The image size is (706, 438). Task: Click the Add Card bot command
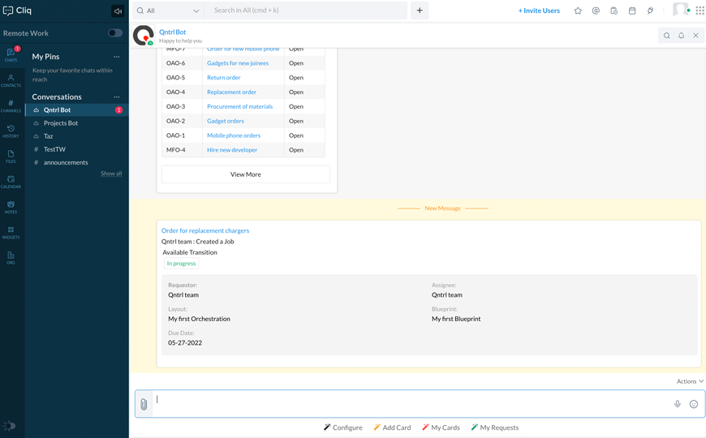pyautogui.click(x=392, y=427)
